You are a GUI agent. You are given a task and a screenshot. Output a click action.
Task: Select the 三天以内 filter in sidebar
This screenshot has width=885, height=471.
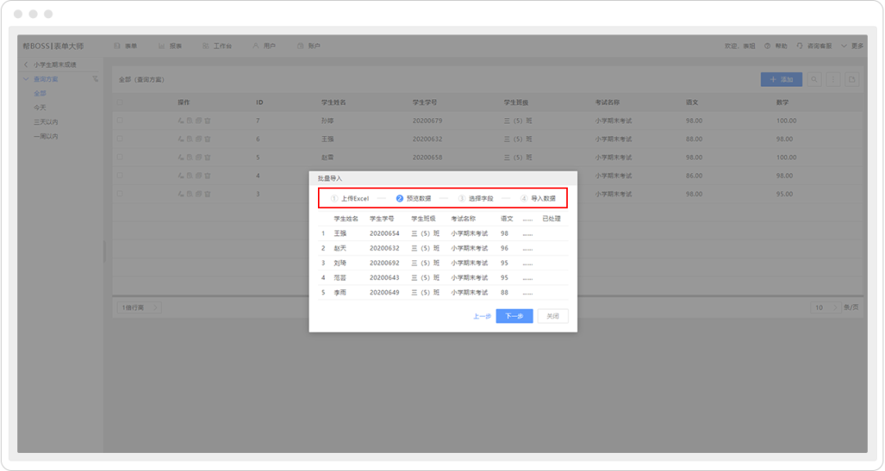point(45,122)
